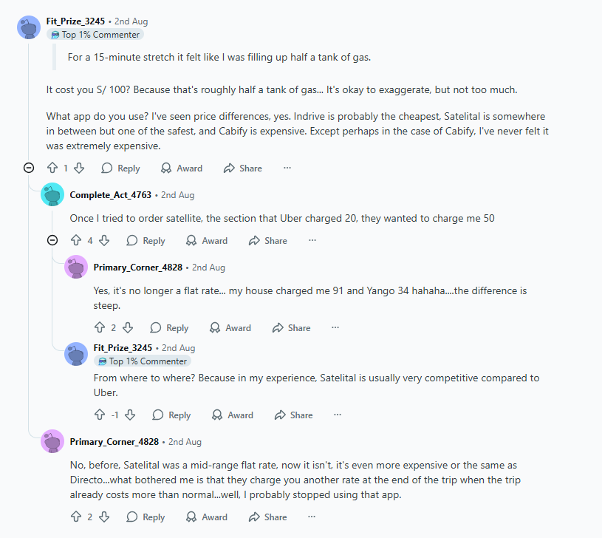This screenshot has width=602, height=538.
Task: Collapse Fit_Prize_3245's top comment thread
Action: coord(29,168)
